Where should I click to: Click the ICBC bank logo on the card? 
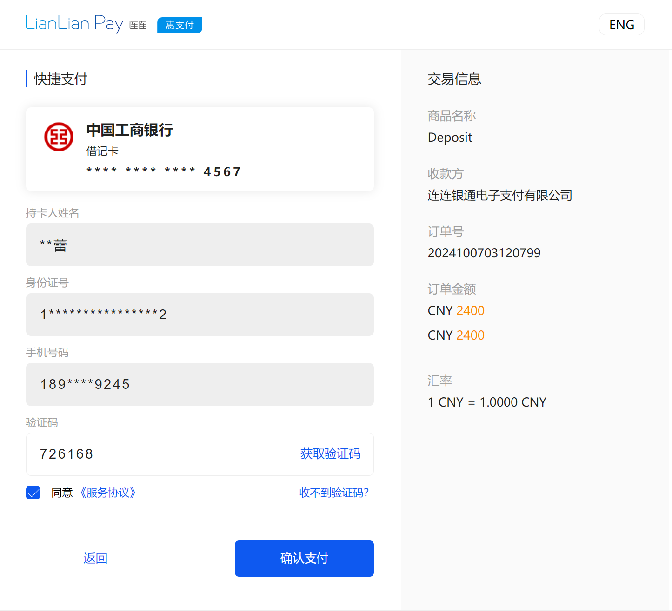coord(59,137)
